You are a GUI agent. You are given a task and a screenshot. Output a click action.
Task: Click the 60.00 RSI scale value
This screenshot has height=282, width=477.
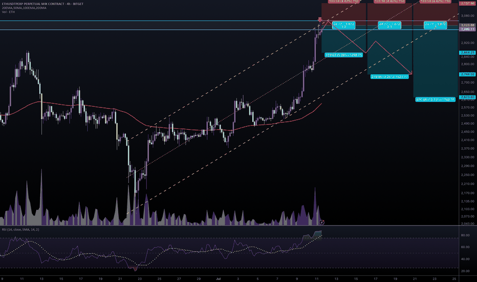[465, 247]
